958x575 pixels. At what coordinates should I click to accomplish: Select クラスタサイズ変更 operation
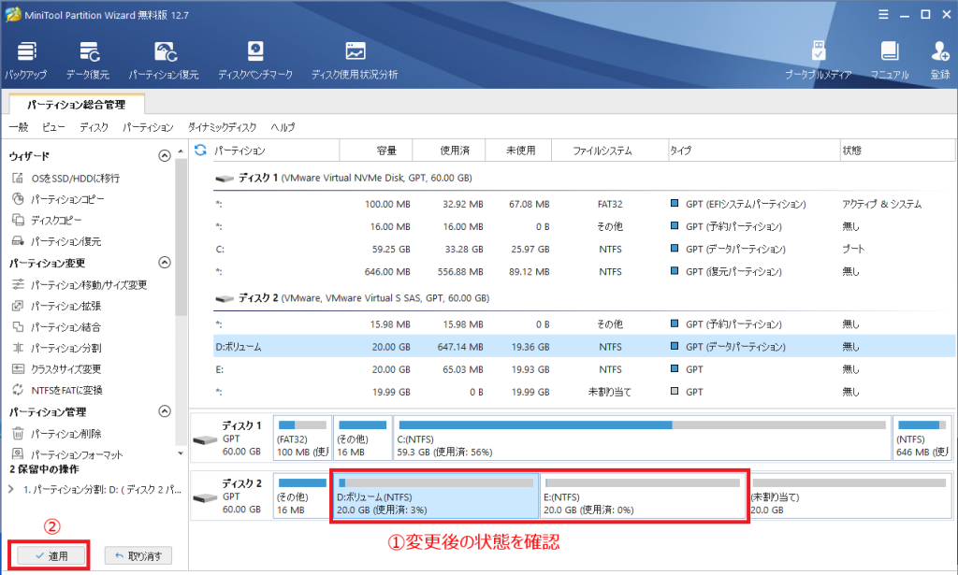point(57,368)
